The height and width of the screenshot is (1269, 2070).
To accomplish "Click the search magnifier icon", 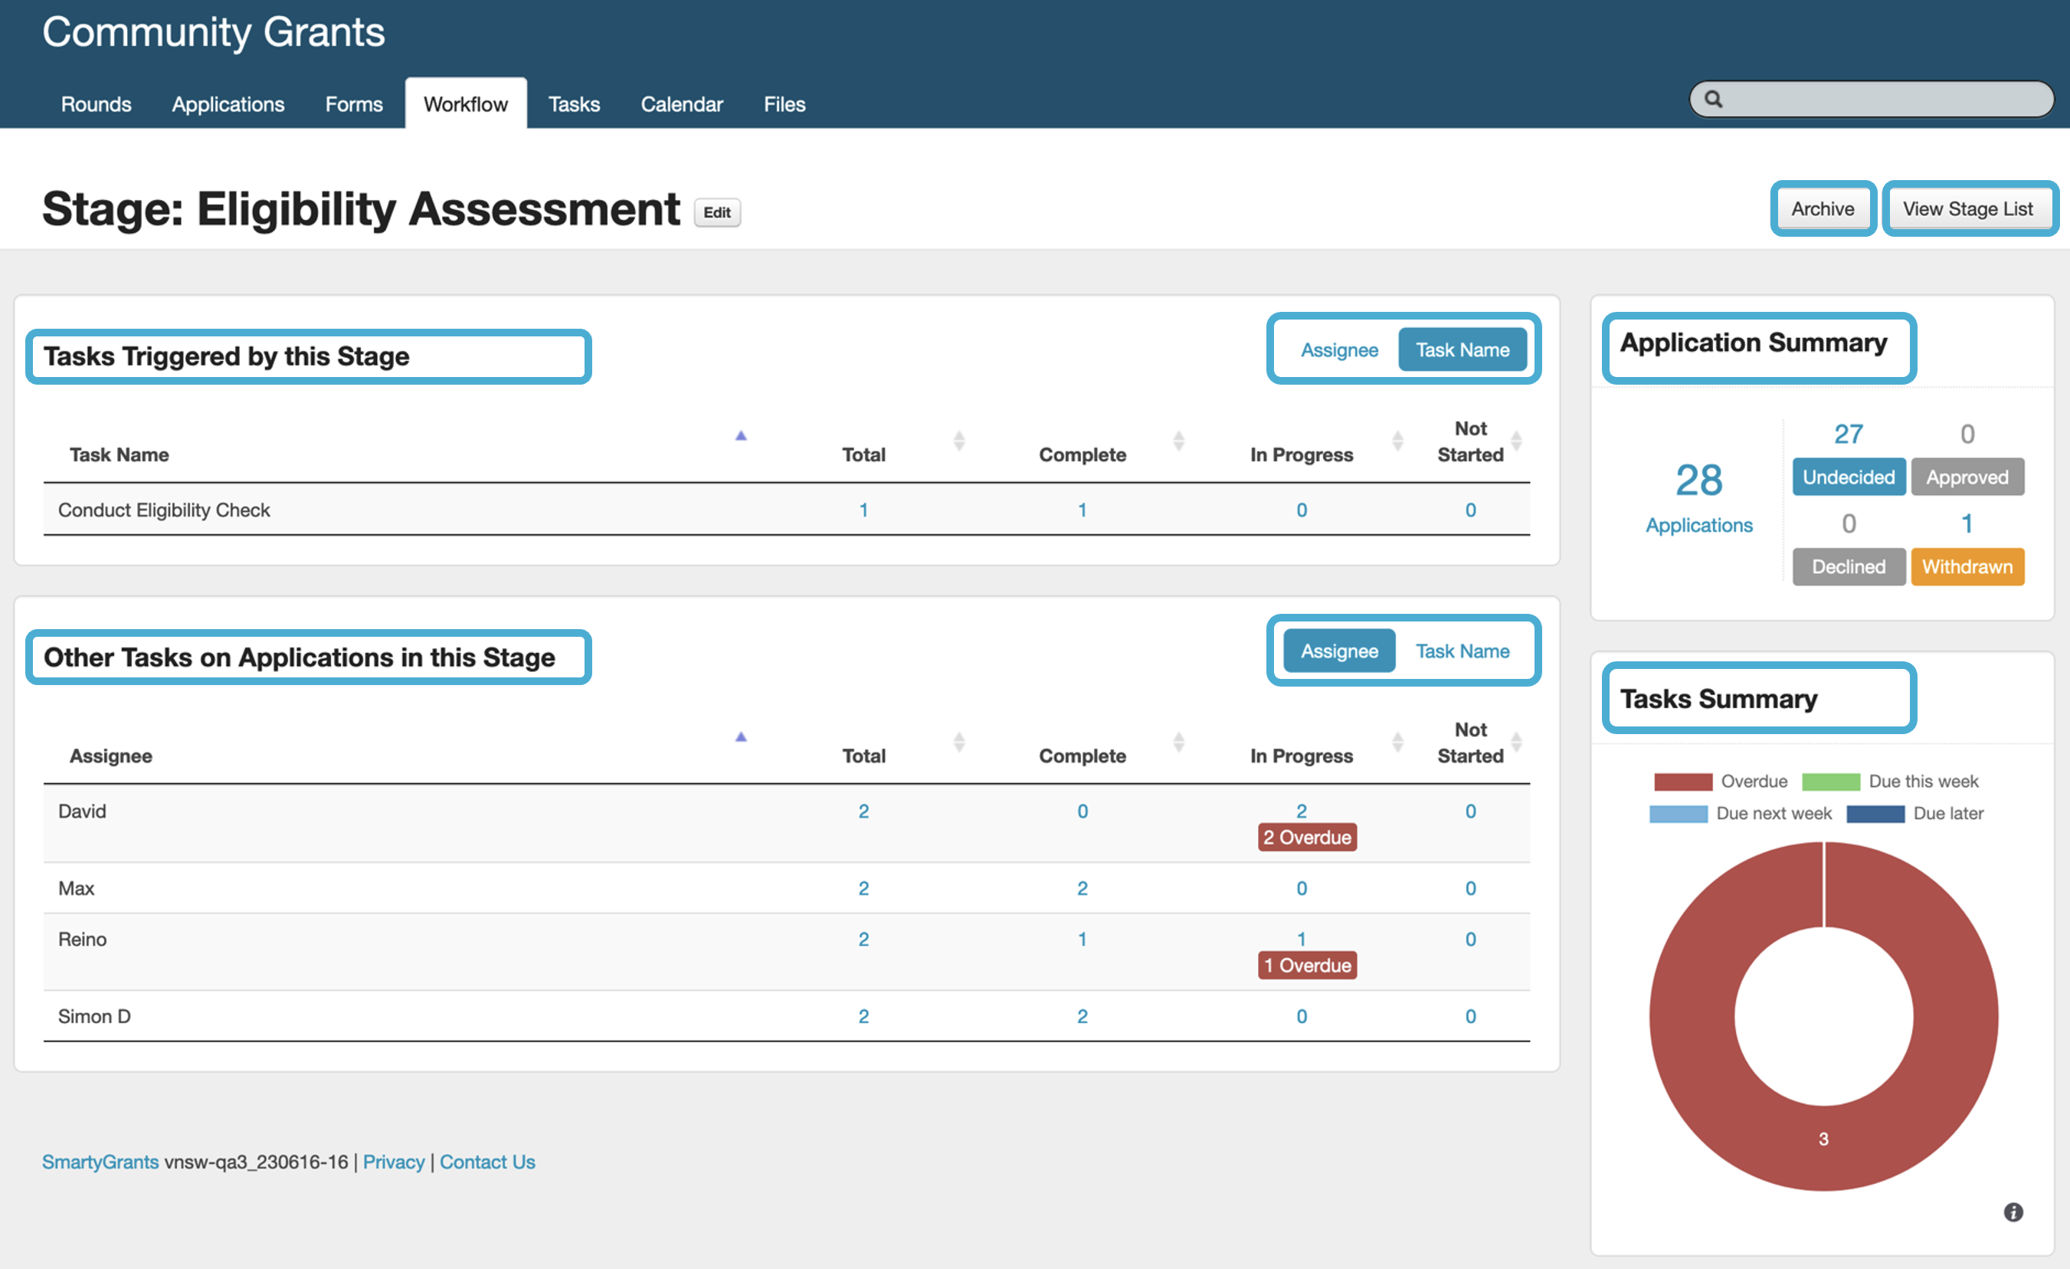I will point(1713,99).
